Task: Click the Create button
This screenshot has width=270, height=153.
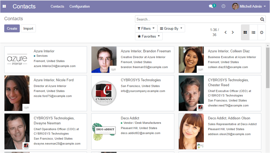Action: point(12,28)
